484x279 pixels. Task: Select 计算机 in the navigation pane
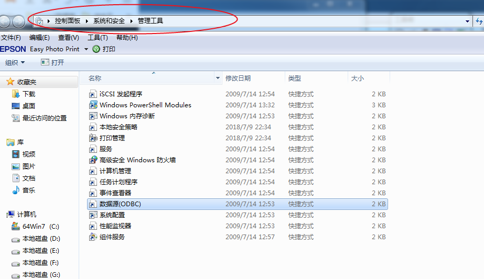pyautogui.click(x=27, y=214)
